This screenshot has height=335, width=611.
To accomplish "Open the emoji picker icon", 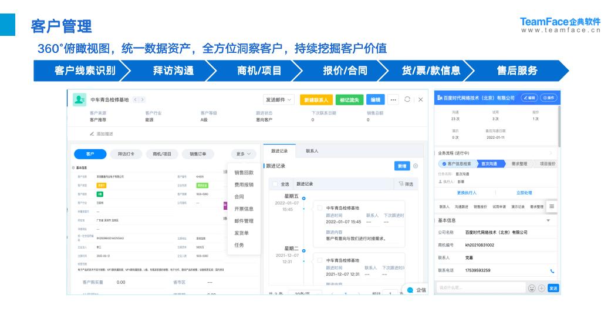I will [532, 288].
